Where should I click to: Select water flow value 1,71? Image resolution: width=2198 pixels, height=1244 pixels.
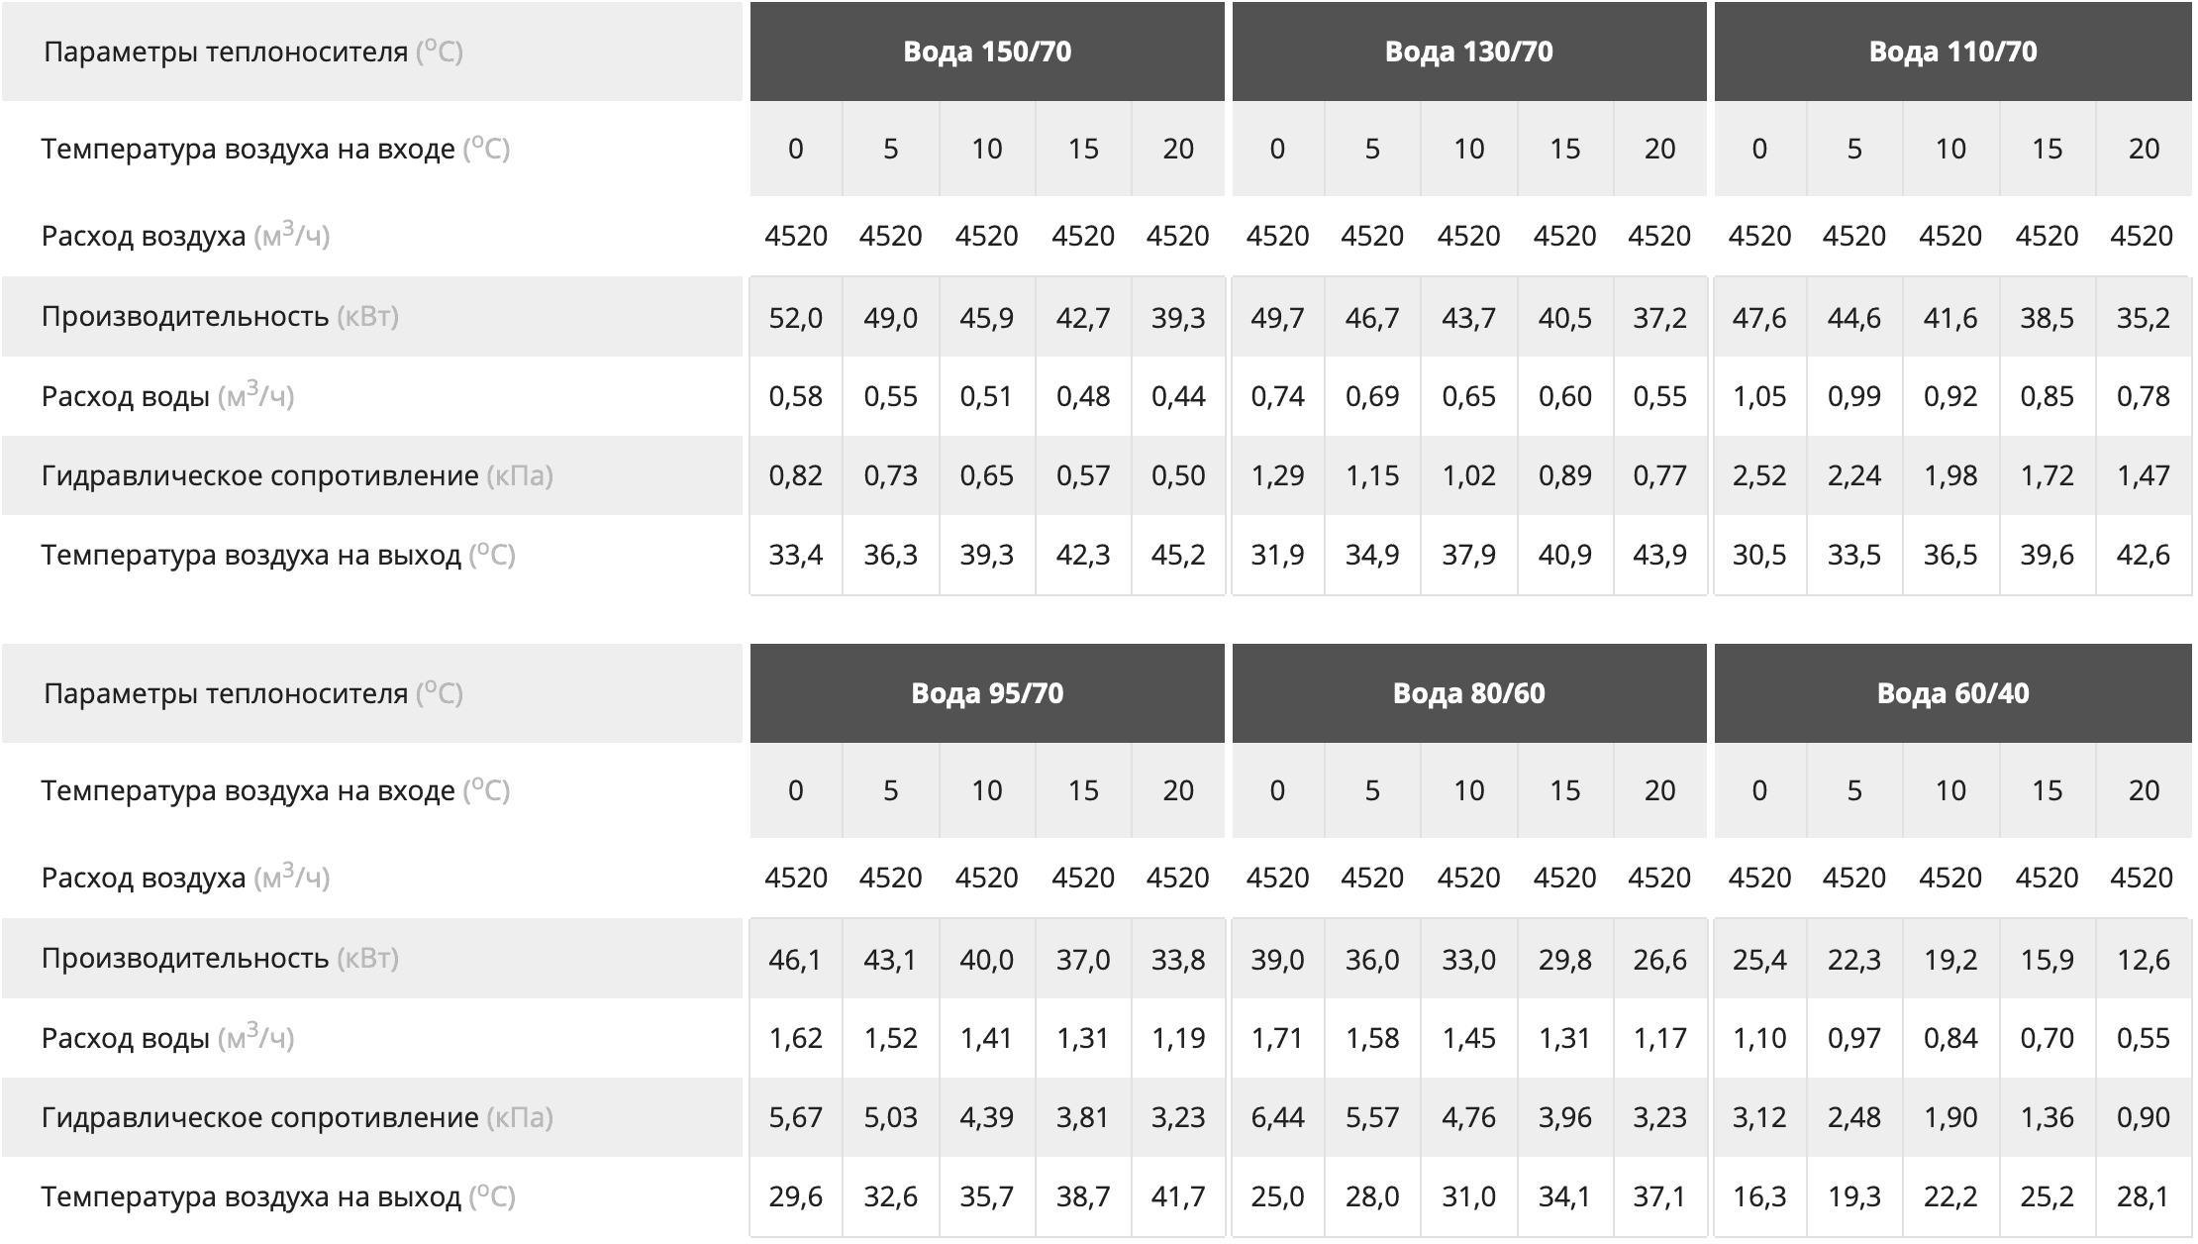1277,1039
